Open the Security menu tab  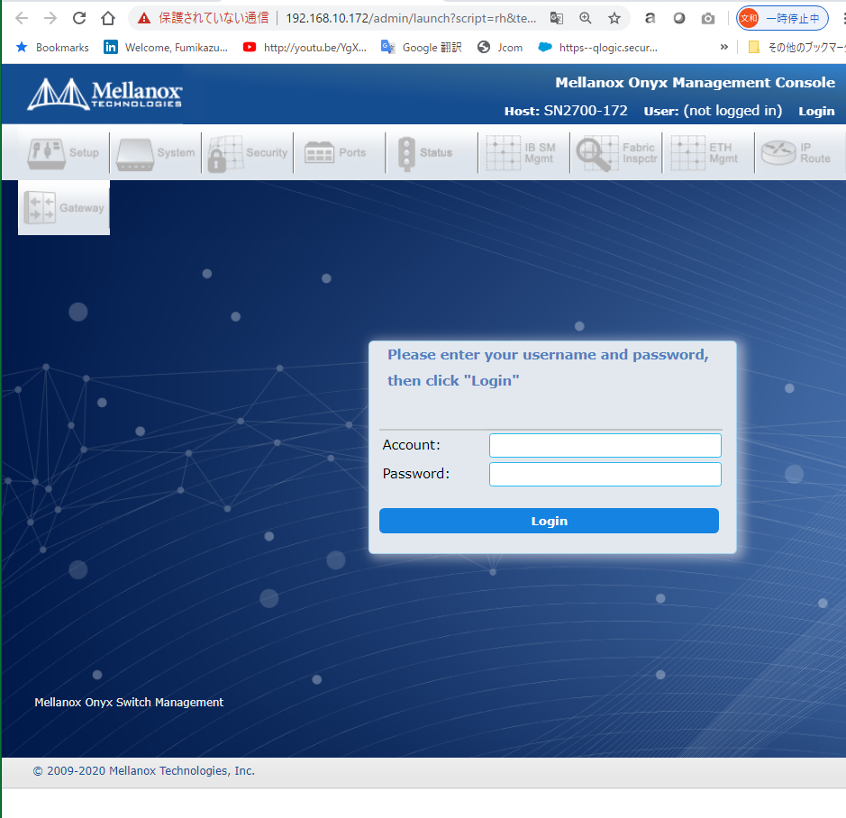[x=248, y=153]
